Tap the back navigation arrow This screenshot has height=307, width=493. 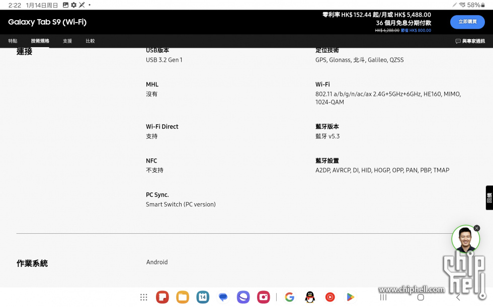458,297
